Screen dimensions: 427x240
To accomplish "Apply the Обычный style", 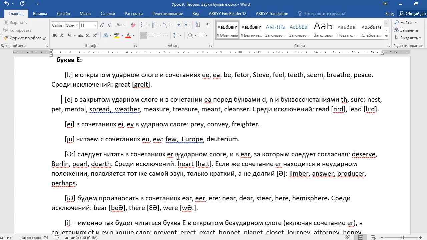I will tap(227, 30).
